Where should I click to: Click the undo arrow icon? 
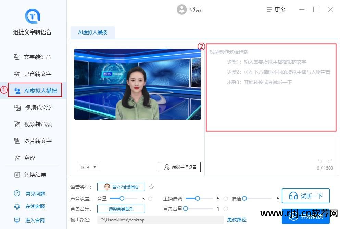click(320, 161)
